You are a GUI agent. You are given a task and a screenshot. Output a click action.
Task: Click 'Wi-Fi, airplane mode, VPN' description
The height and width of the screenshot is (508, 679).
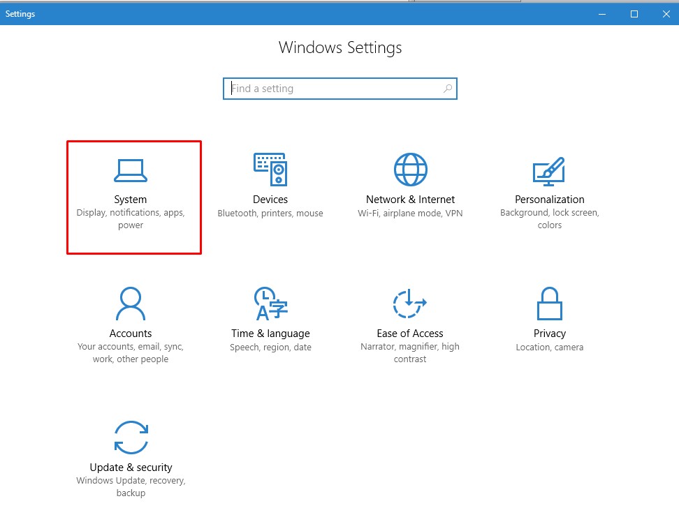(x=410, y=214)
